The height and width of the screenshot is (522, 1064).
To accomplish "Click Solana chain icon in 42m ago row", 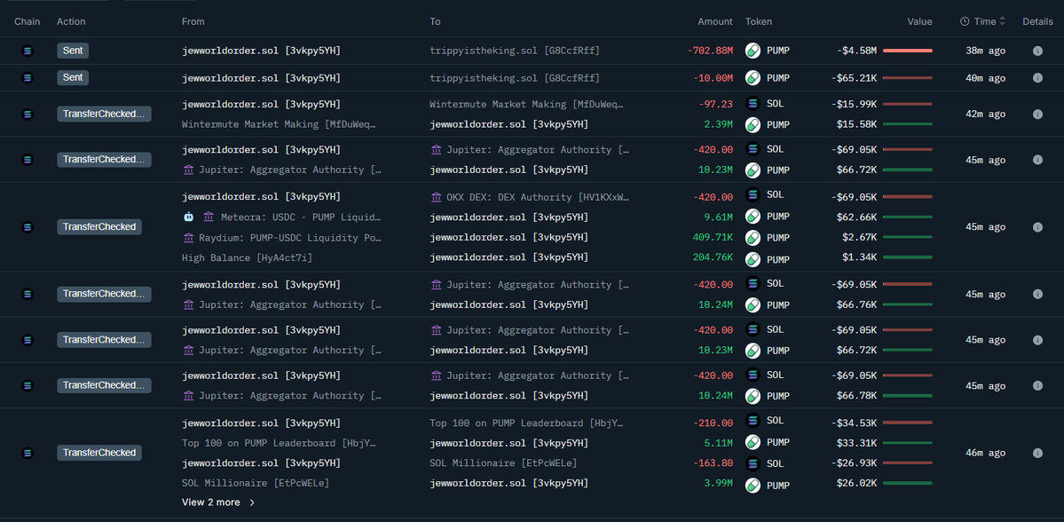I will (28, 114).
